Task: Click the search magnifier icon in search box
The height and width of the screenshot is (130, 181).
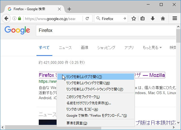Action: [x=98, y=18]
